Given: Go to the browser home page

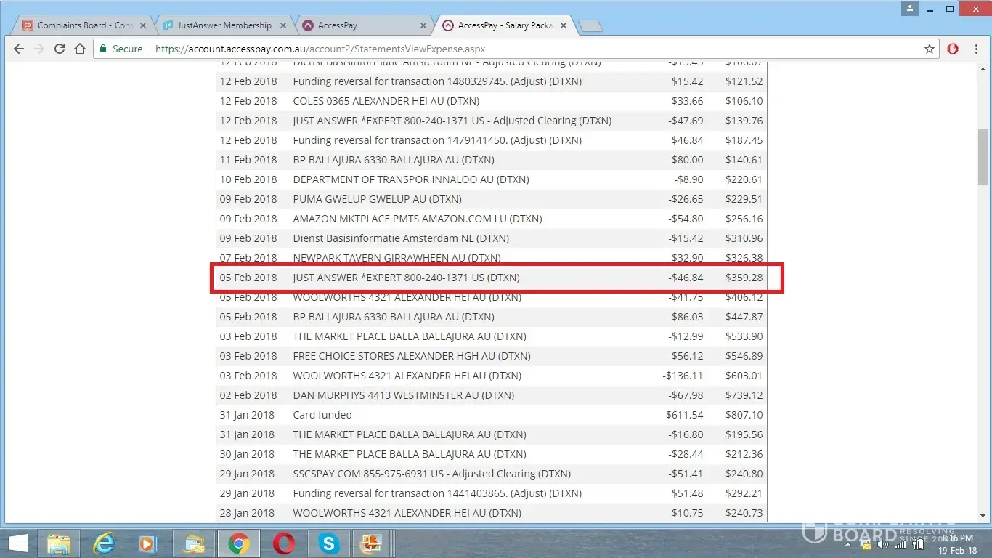Looking at the screenshot, I should pyautogui.click(x=81, y=49).
